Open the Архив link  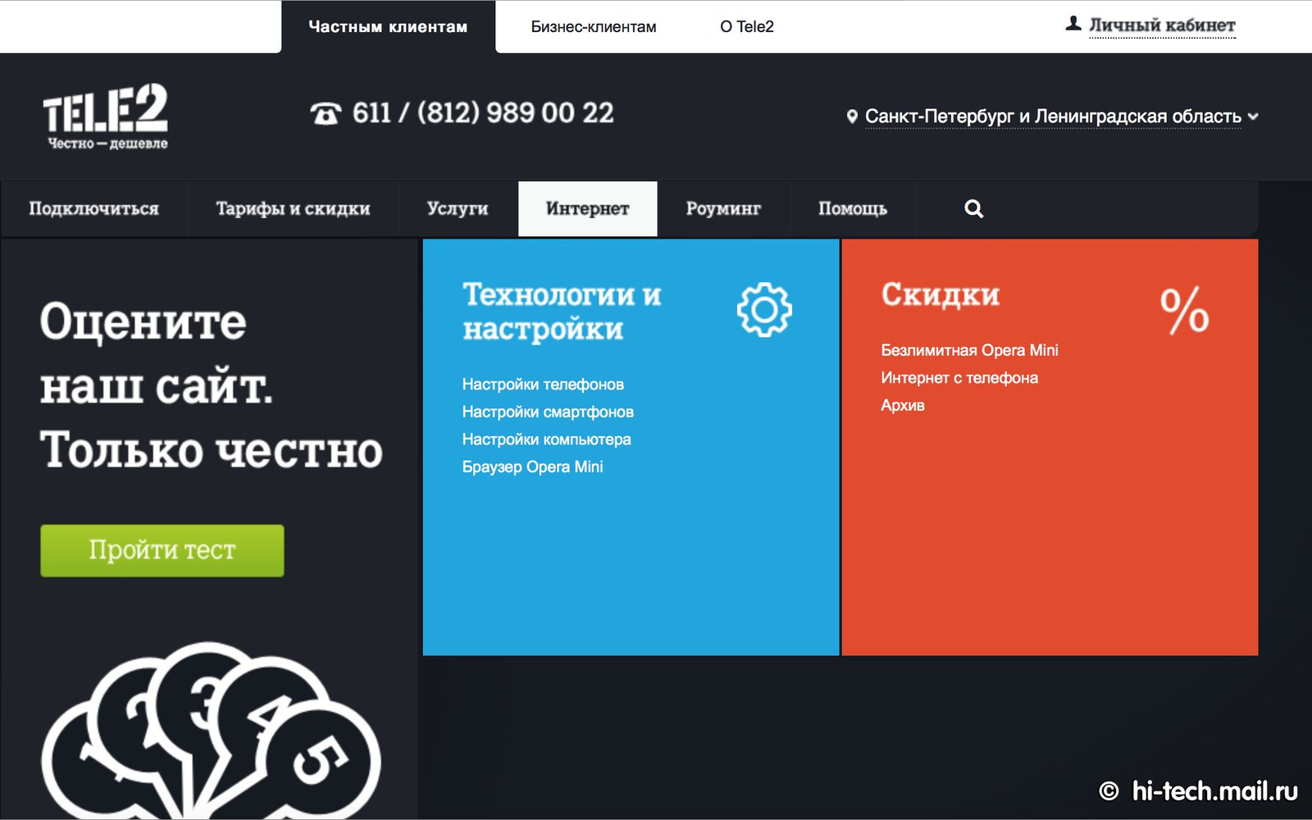[x=903, y=405]
